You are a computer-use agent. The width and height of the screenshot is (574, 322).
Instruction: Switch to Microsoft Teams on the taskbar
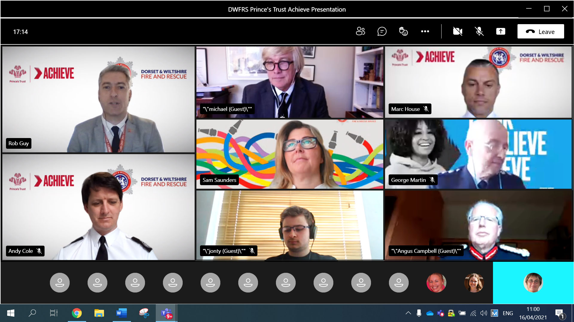(x=166, y=313)
